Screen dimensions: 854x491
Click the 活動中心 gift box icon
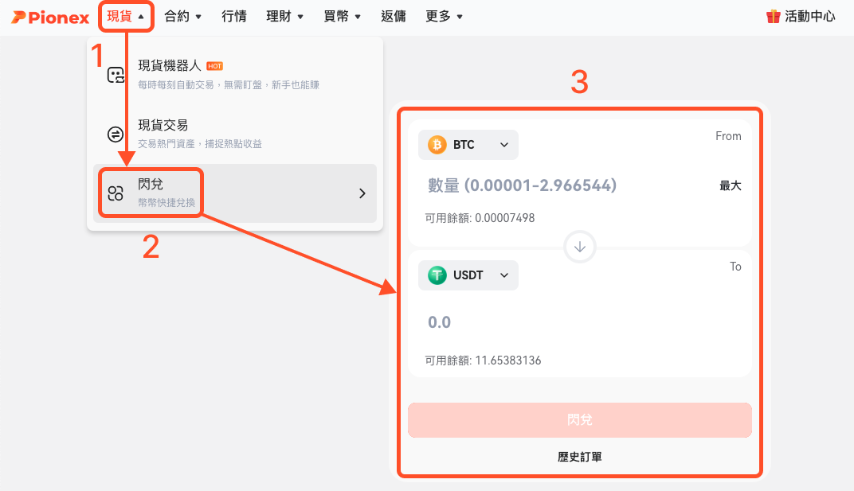[773, 17]
